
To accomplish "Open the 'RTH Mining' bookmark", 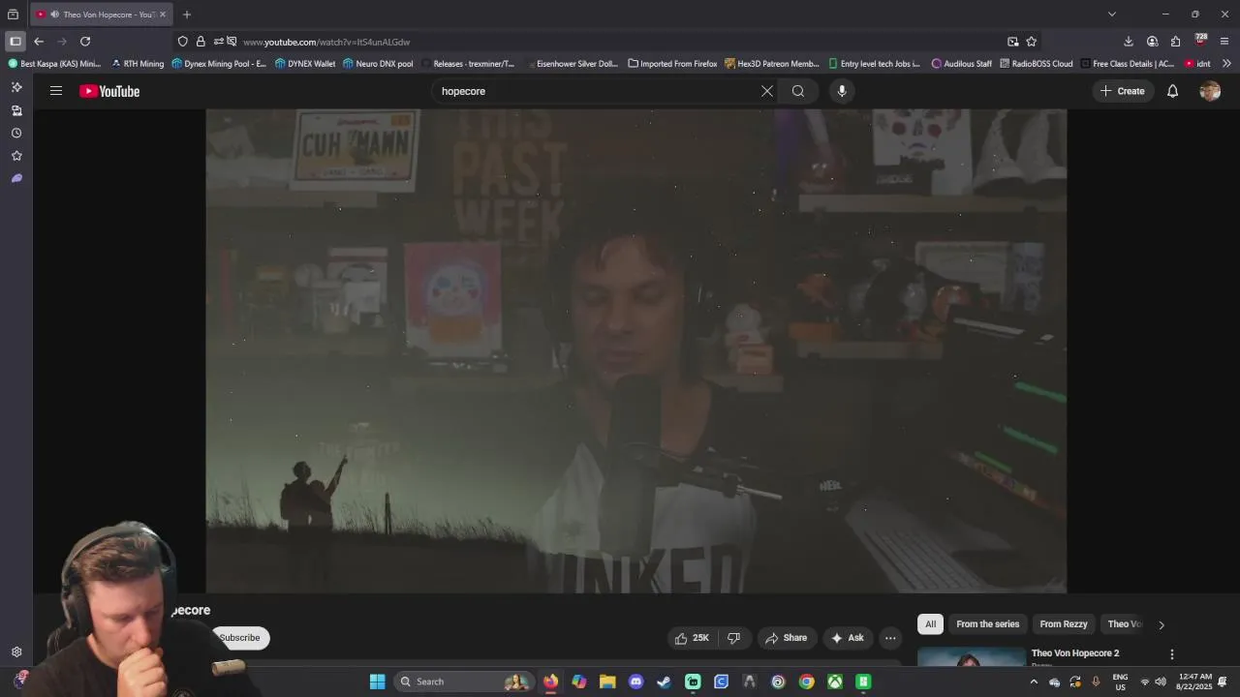I will tap(138, 64).
